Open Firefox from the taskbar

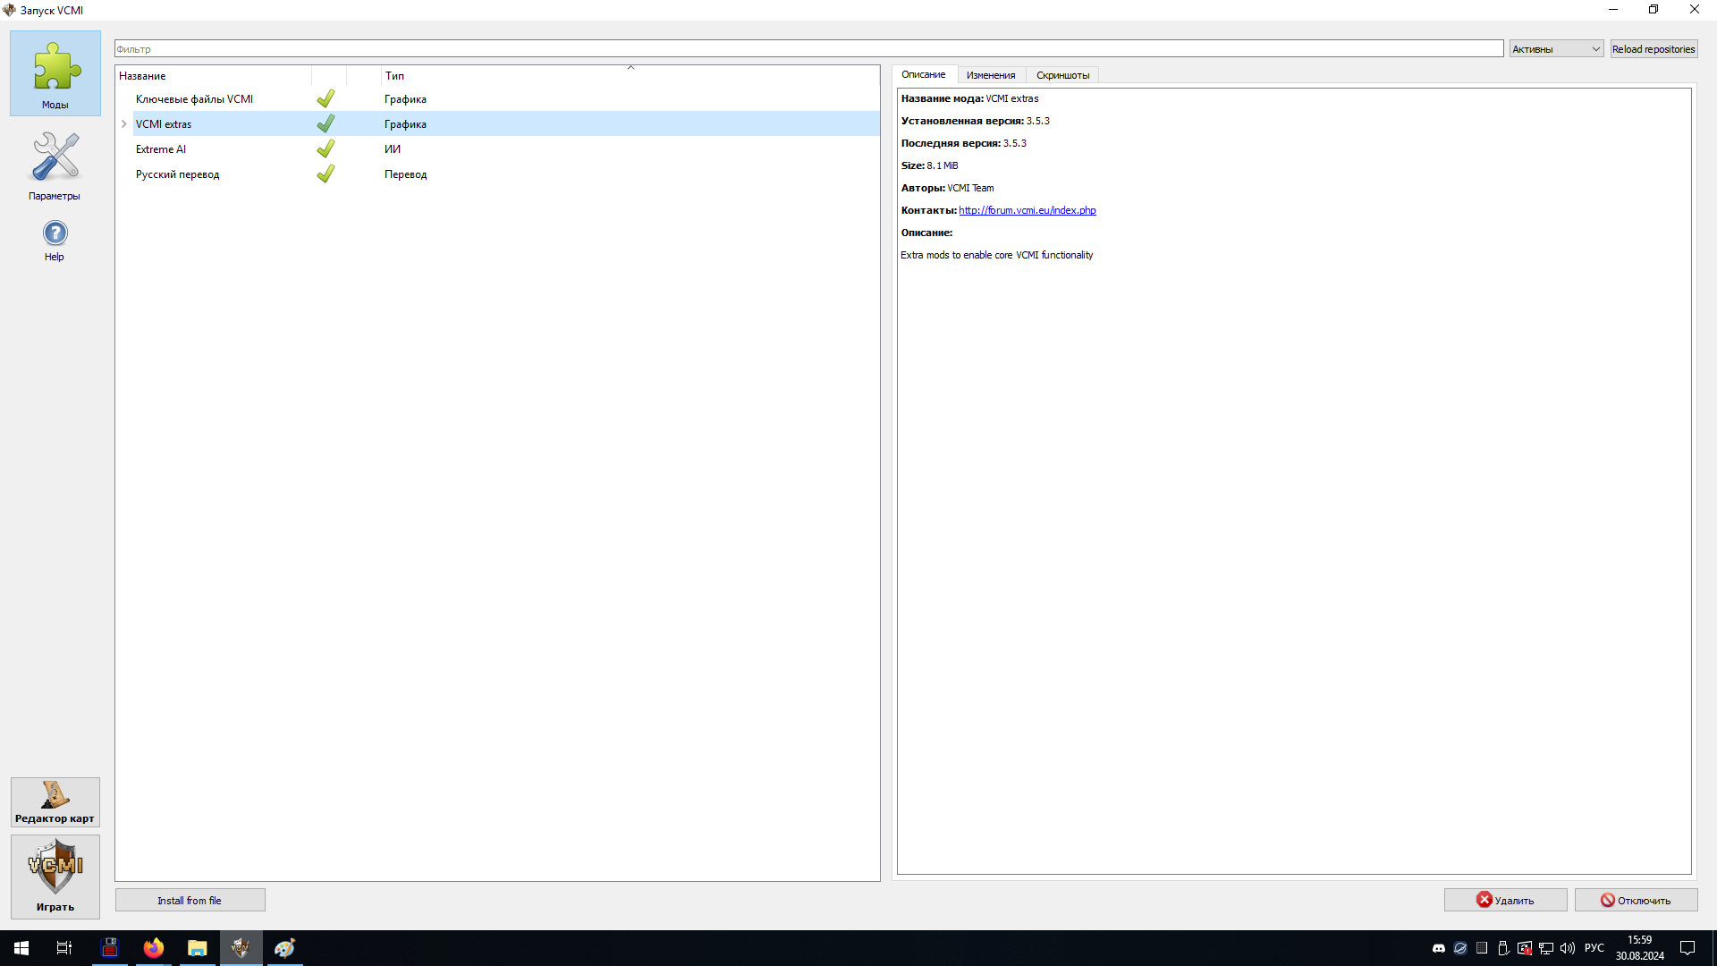coord(154,948)
